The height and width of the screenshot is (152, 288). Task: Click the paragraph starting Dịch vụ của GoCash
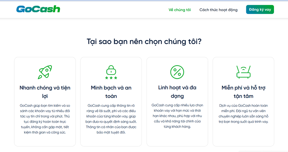243,114
